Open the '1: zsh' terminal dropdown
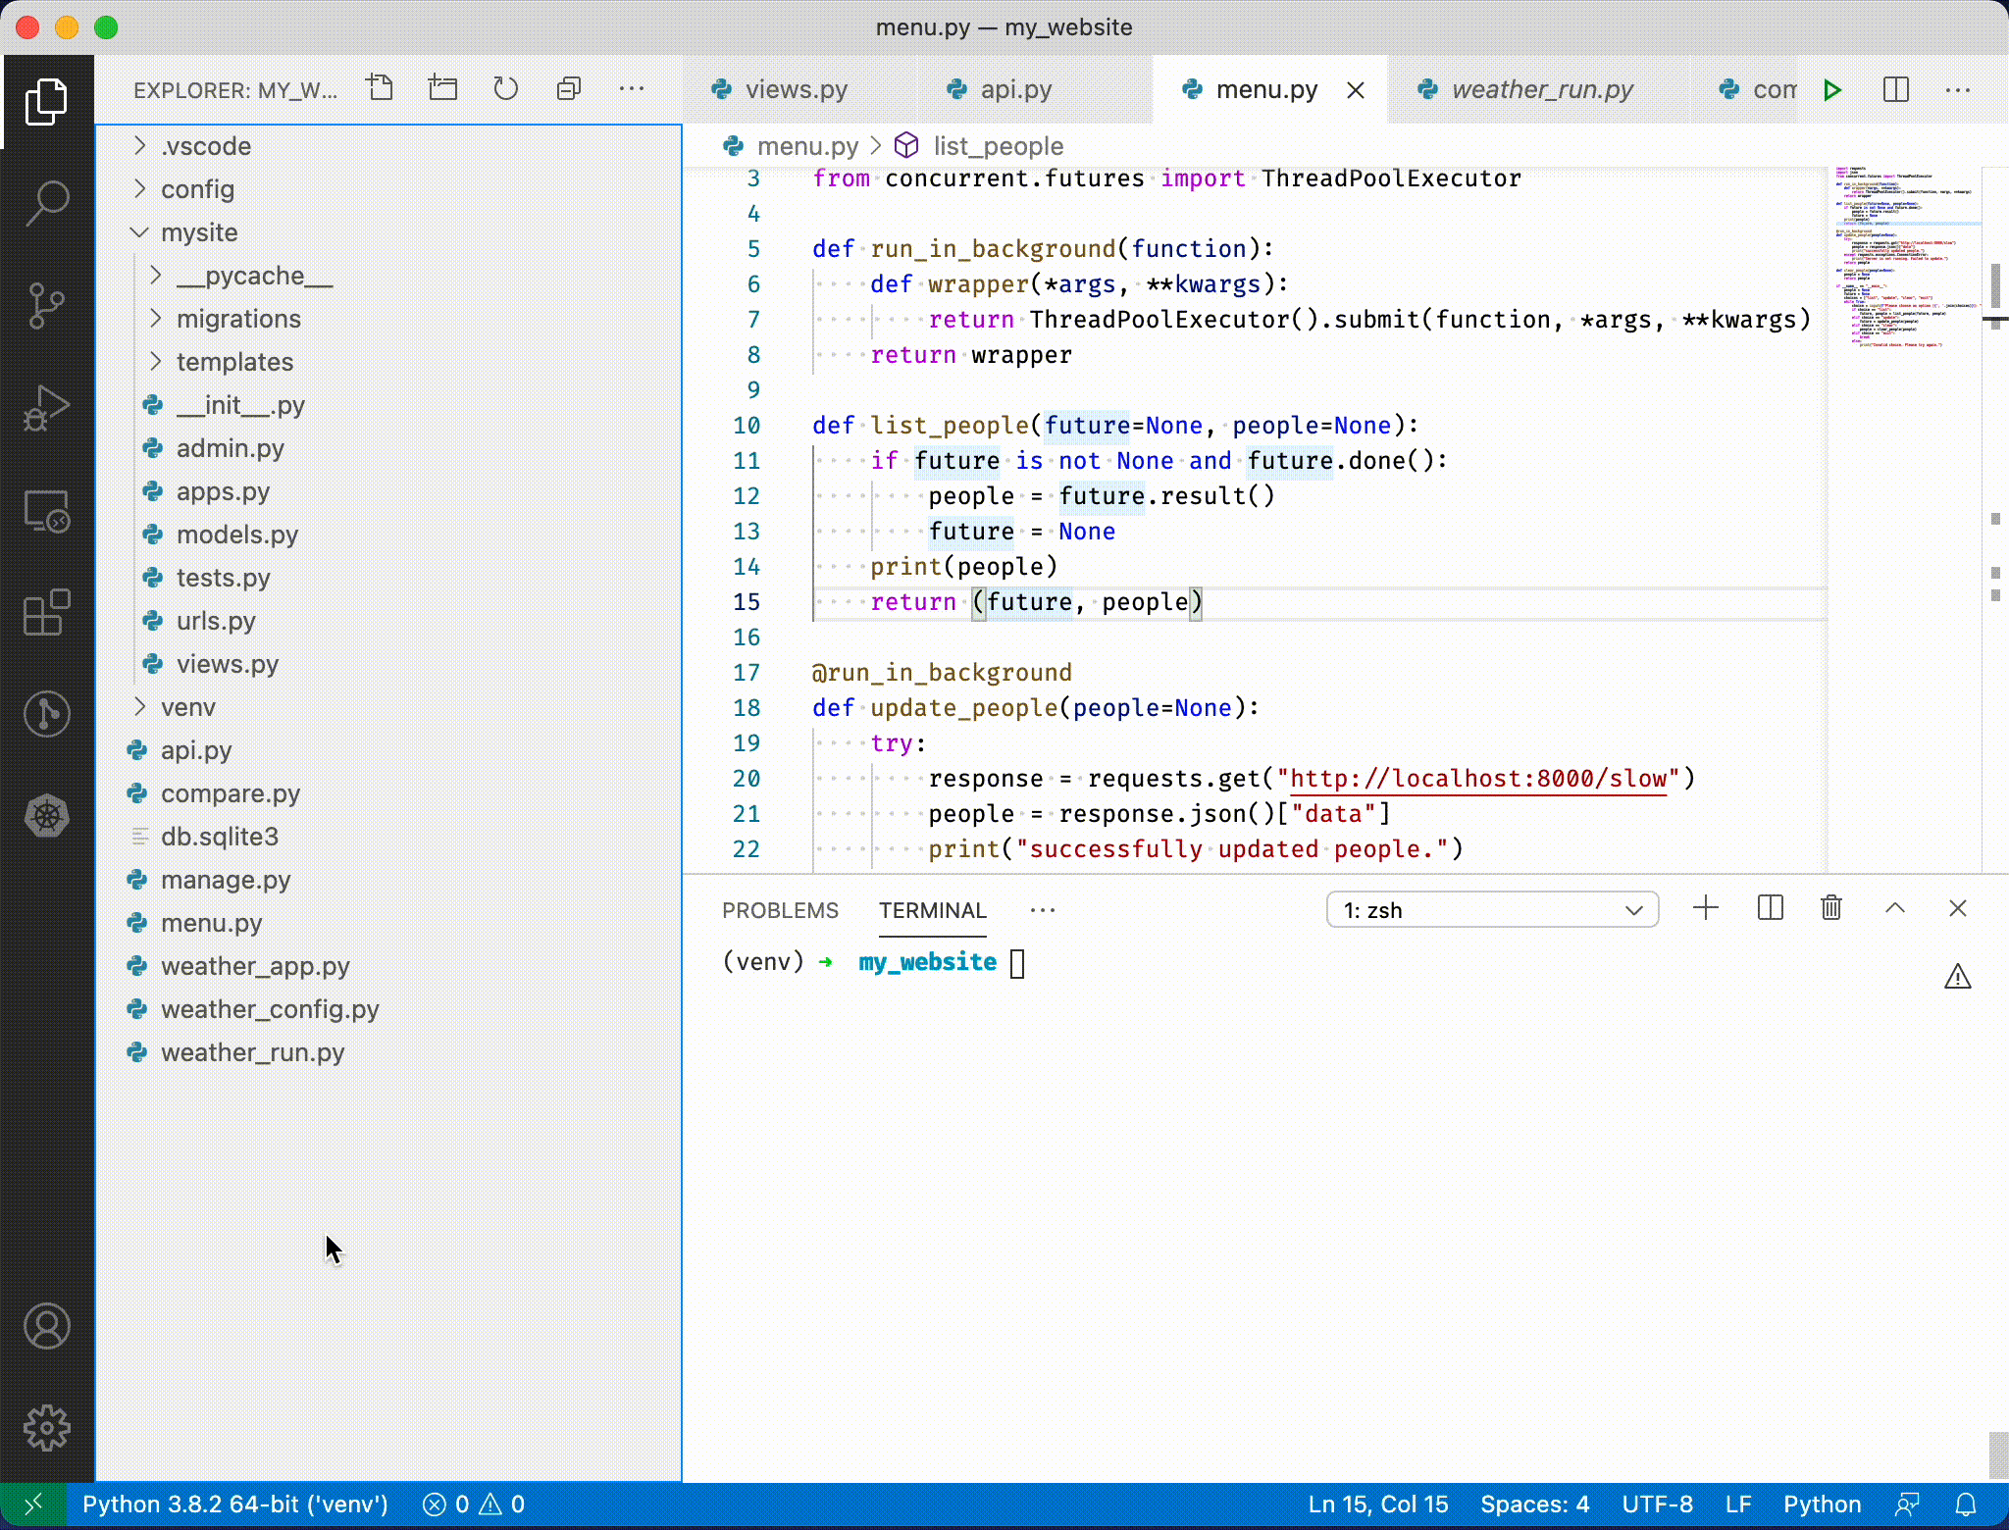The height and width of the screenshot is (1530, 2009). [x=1492, y=910]
